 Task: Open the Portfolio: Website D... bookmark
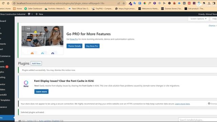point(55,8)
